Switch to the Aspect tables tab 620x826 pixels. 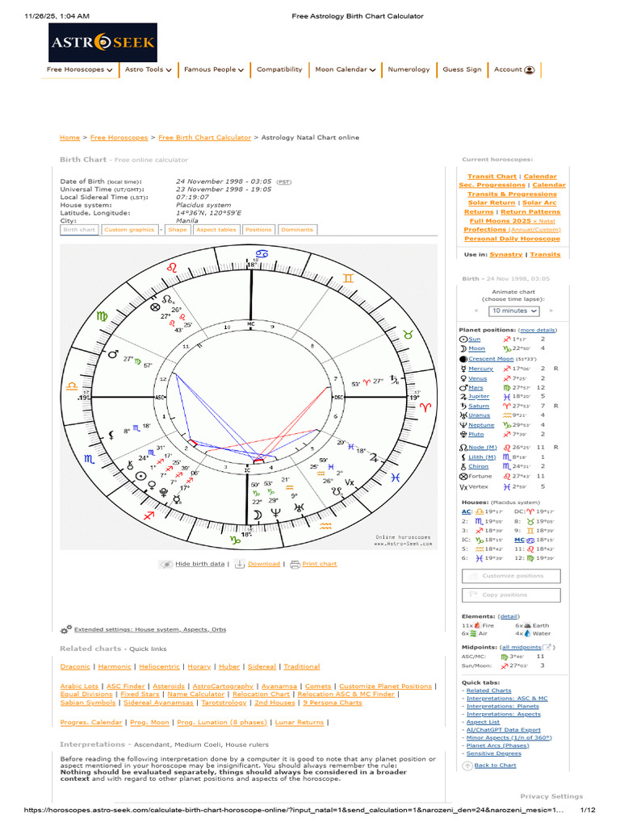(x=216, y=230)
